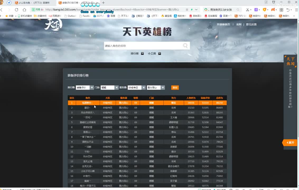
Task: Click the orange 查询 search button
Action: pyautogui.click(x=175, y=87)
